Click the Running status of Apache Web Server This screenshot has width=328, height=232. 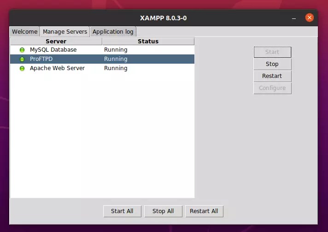116,68
